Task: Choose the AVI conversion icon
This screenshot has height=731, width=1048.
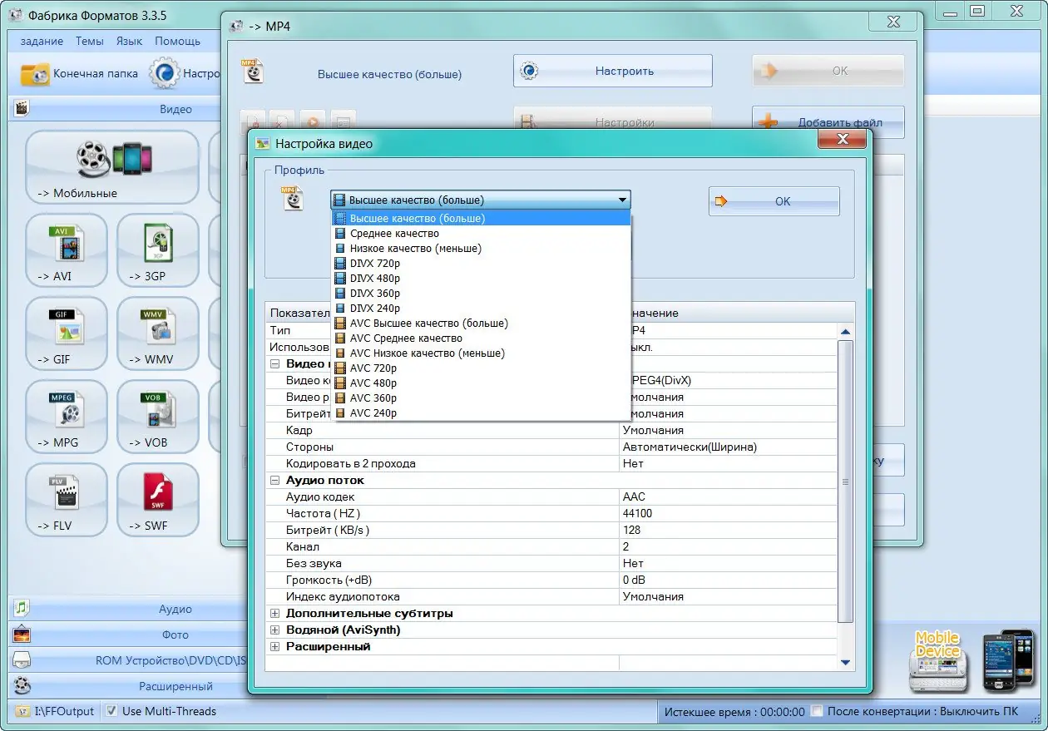Action: point(67,249)
